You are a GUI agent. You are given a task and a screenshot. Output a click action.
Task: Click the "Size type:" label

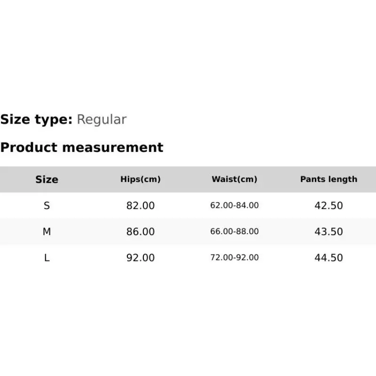click(36, 119)
